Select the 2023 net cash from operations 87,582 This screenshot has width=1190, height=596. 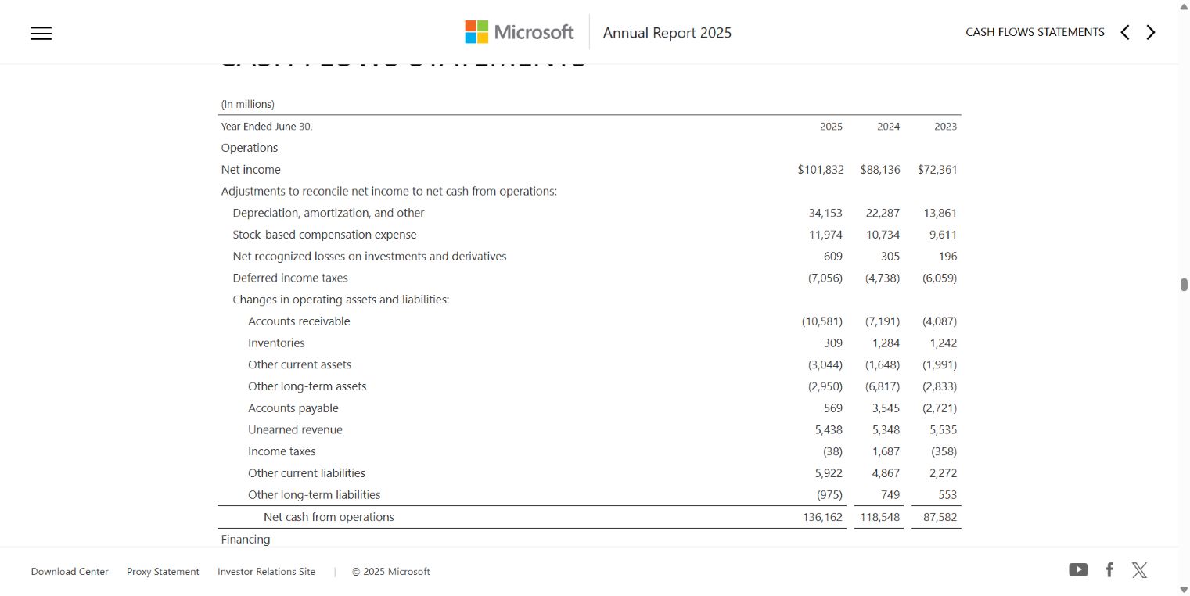pos(940,517)
